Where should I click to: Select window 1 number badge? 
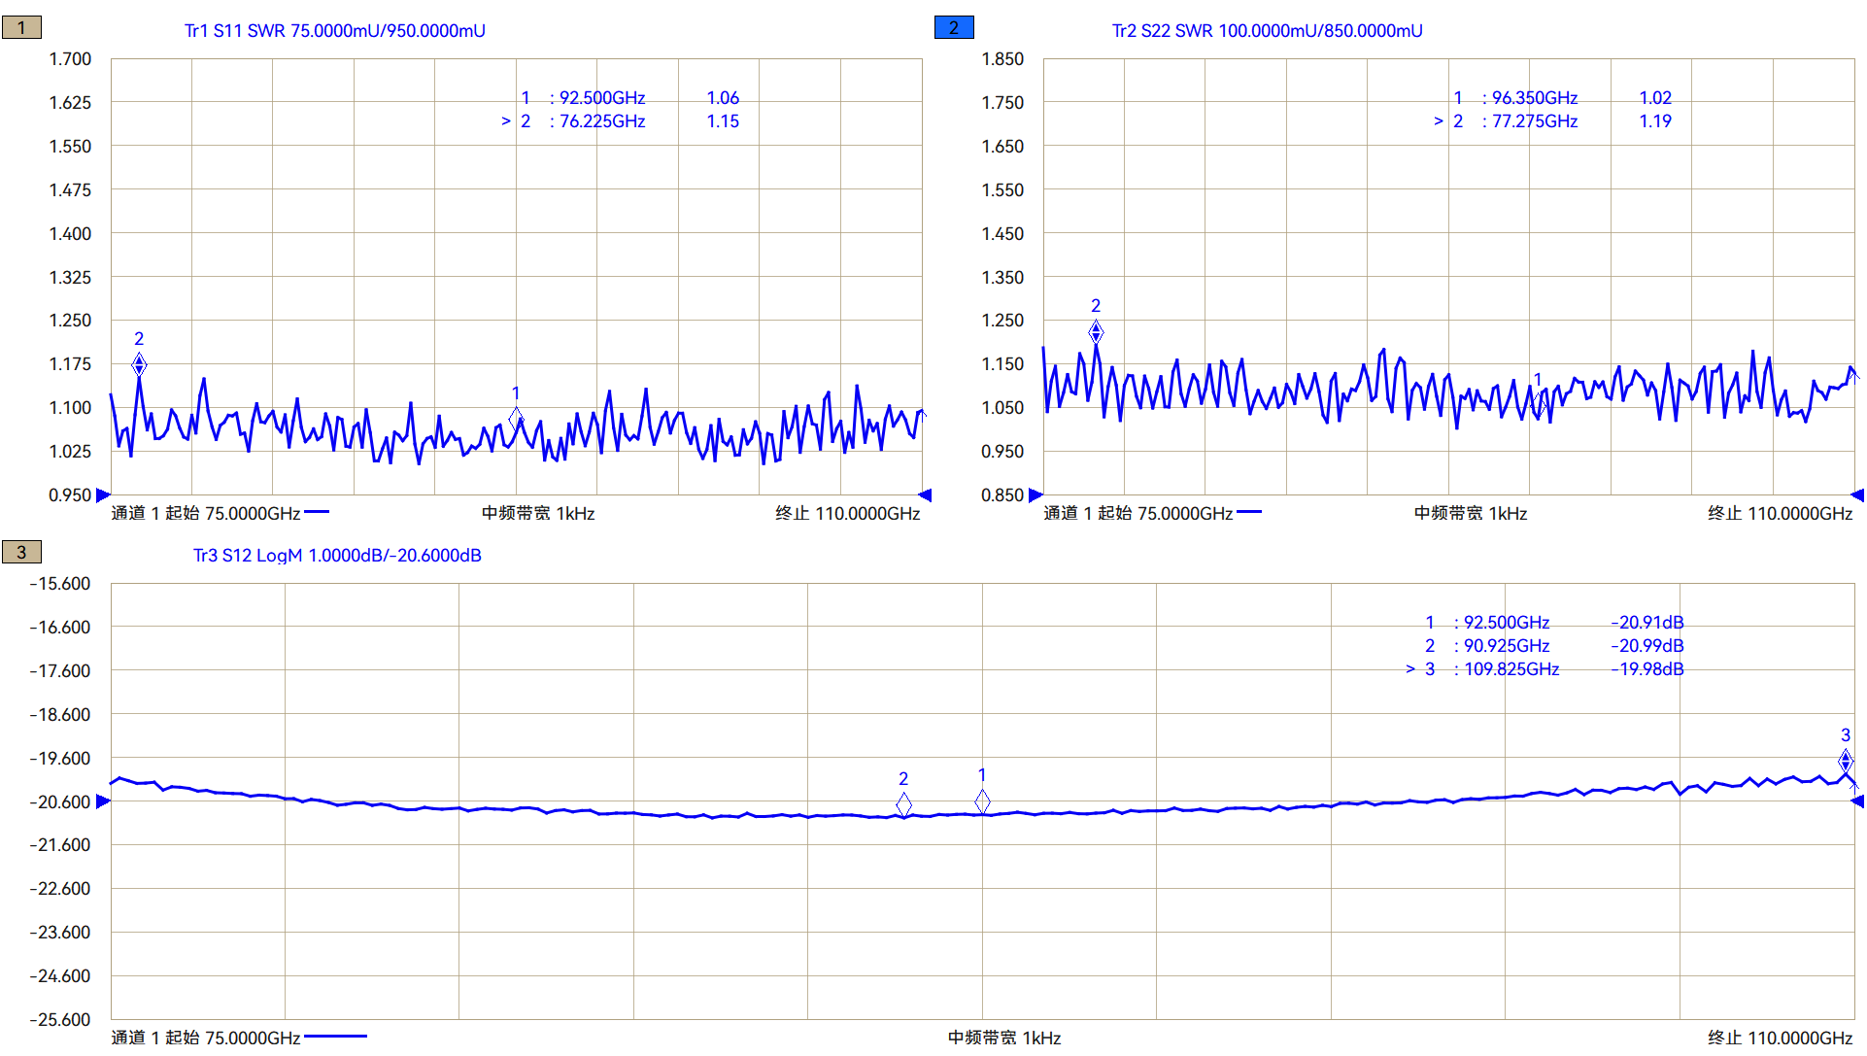(21, 27)
